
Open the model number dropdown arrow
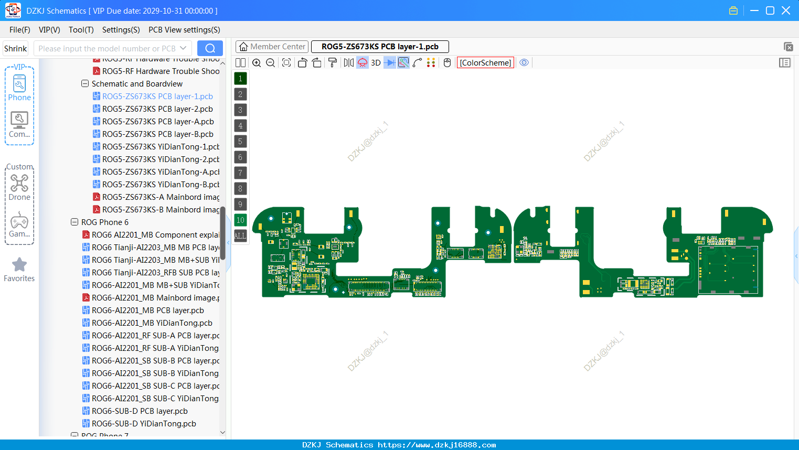pos(183,48)
